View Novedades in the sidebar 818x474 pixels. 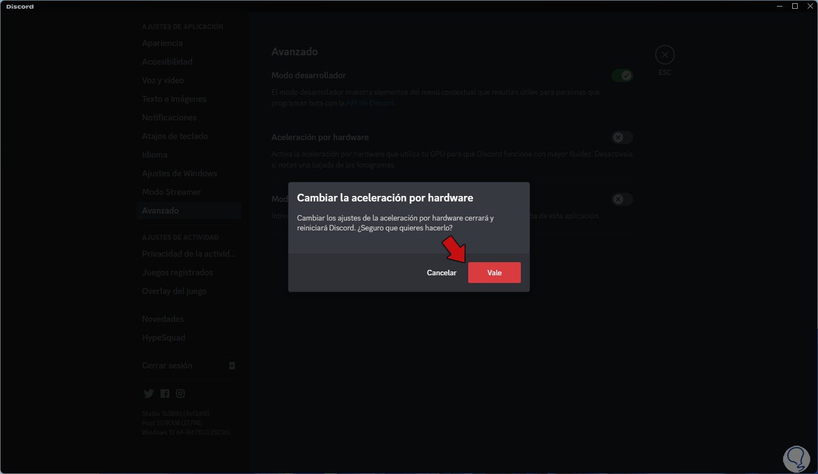tap(189, 319)
